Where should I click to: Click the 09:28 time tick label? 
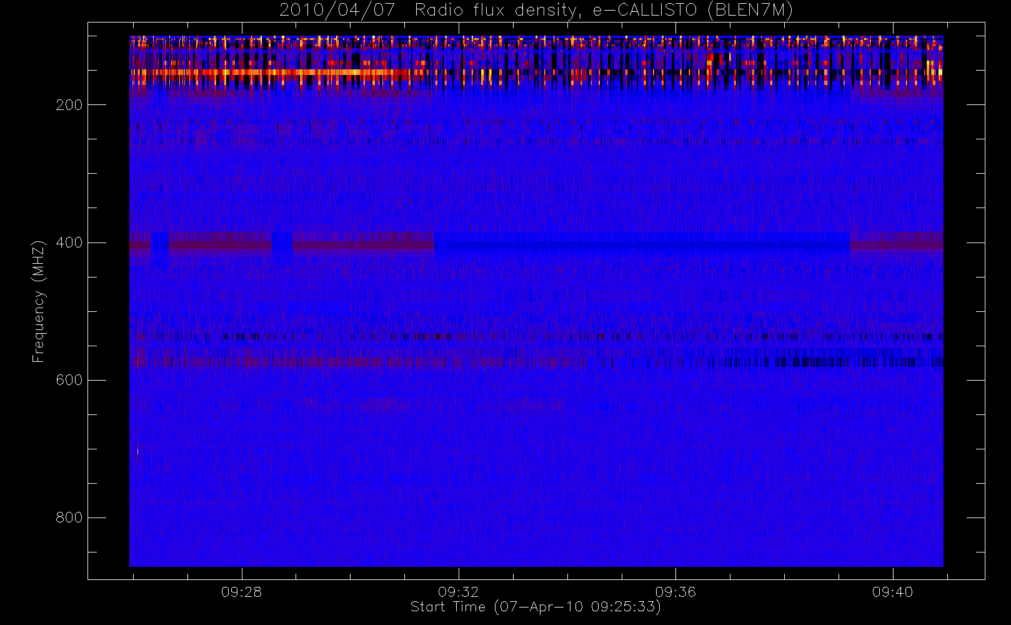pyautogui.click(x=241, y=592)
